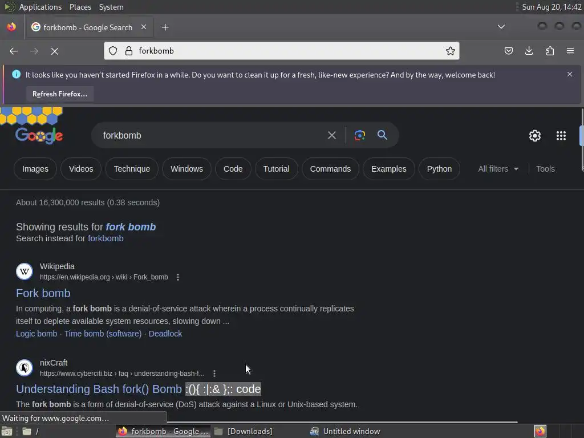This screenshot has height=438, width=584.
Task: Open the Deadlock sublink
Action: tap(165, 334)
